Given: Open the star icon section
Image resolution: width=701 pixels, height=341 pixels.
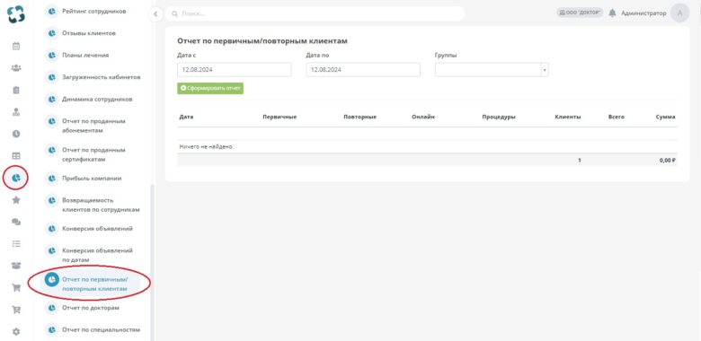Looking at the screenshot, I should coord(16,200).
